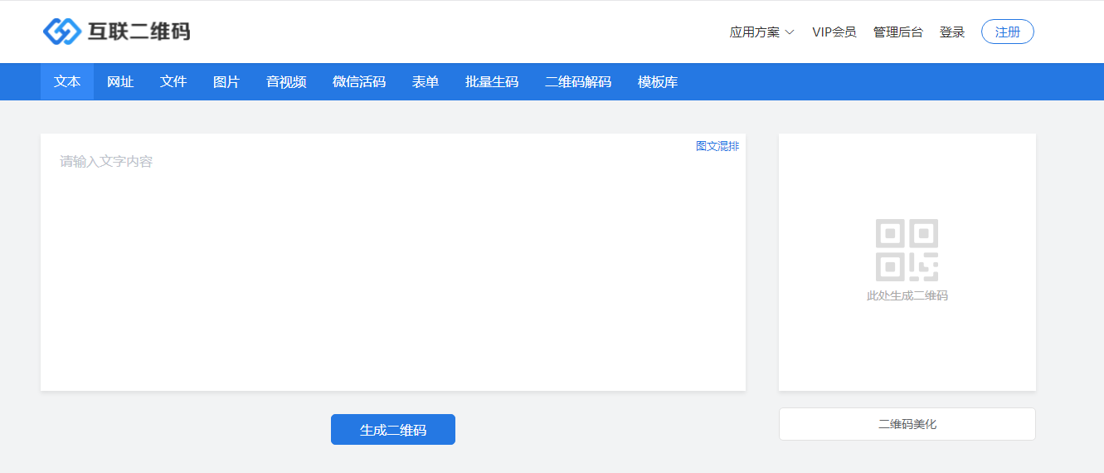Open the 模板库 tab
Image resolution: width=1104 pixels, height=473 pixels.
(658, 82)
